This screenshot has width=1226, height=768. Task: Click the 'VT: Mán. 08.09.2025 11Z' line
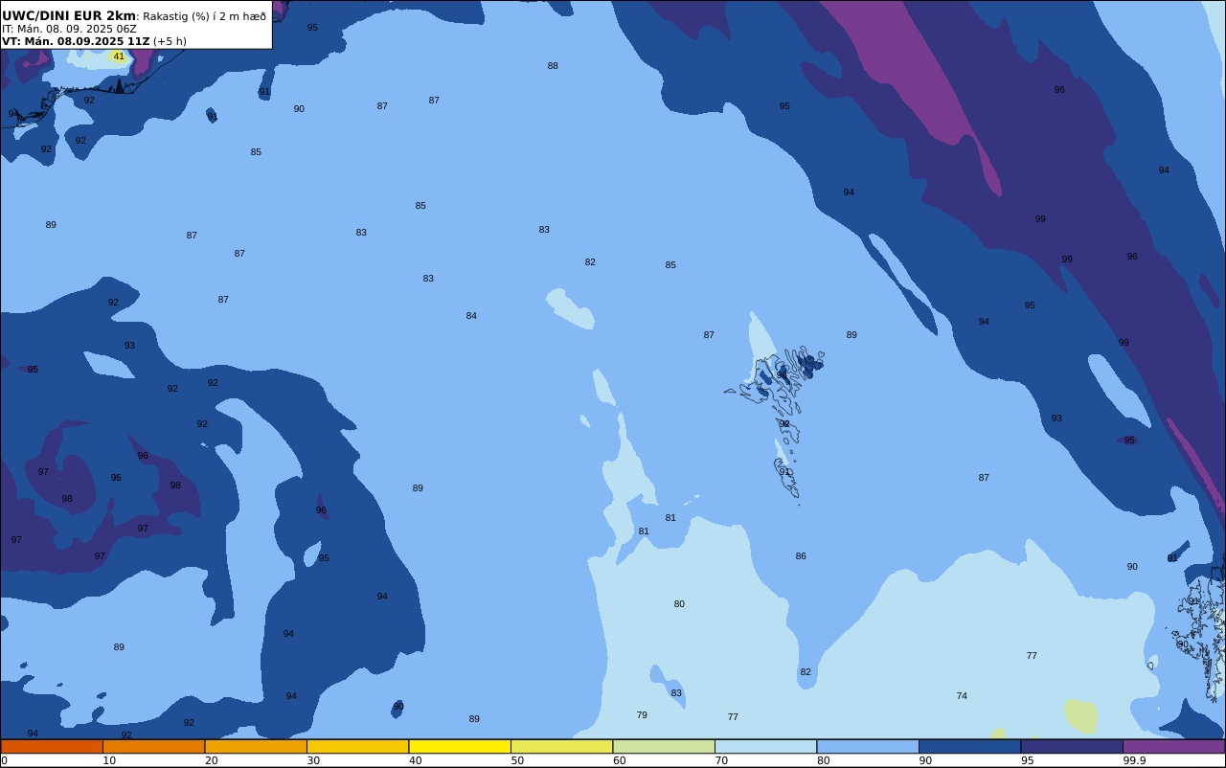click(76, 41)
